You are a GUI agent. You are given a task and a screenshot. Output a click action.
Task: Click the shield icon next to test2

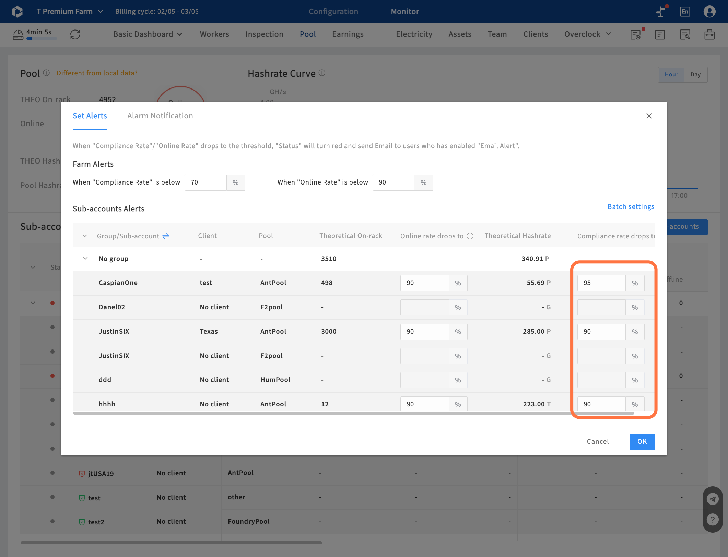(82, 522)
